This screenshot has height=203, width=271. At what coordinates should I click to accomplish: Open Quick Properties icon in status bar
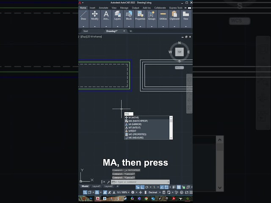(164, 192)
